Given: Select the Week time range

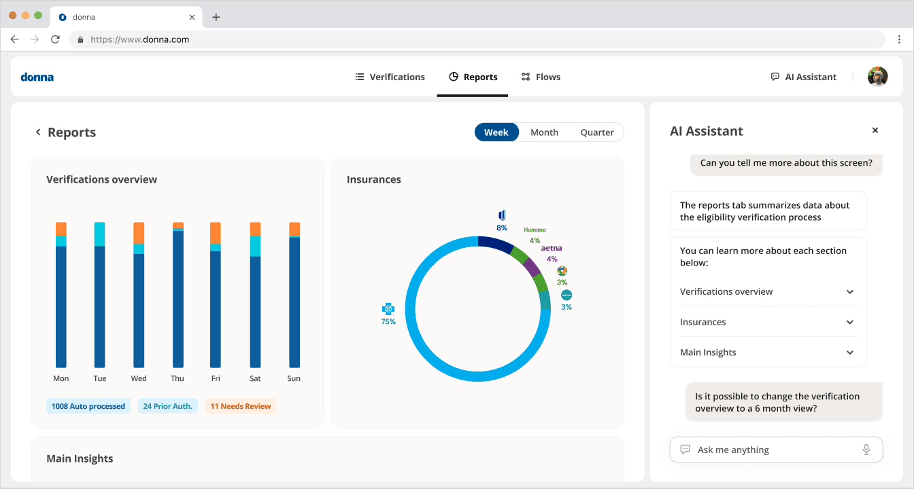Looking at the screenshot, I should click(x=496, y=132).
